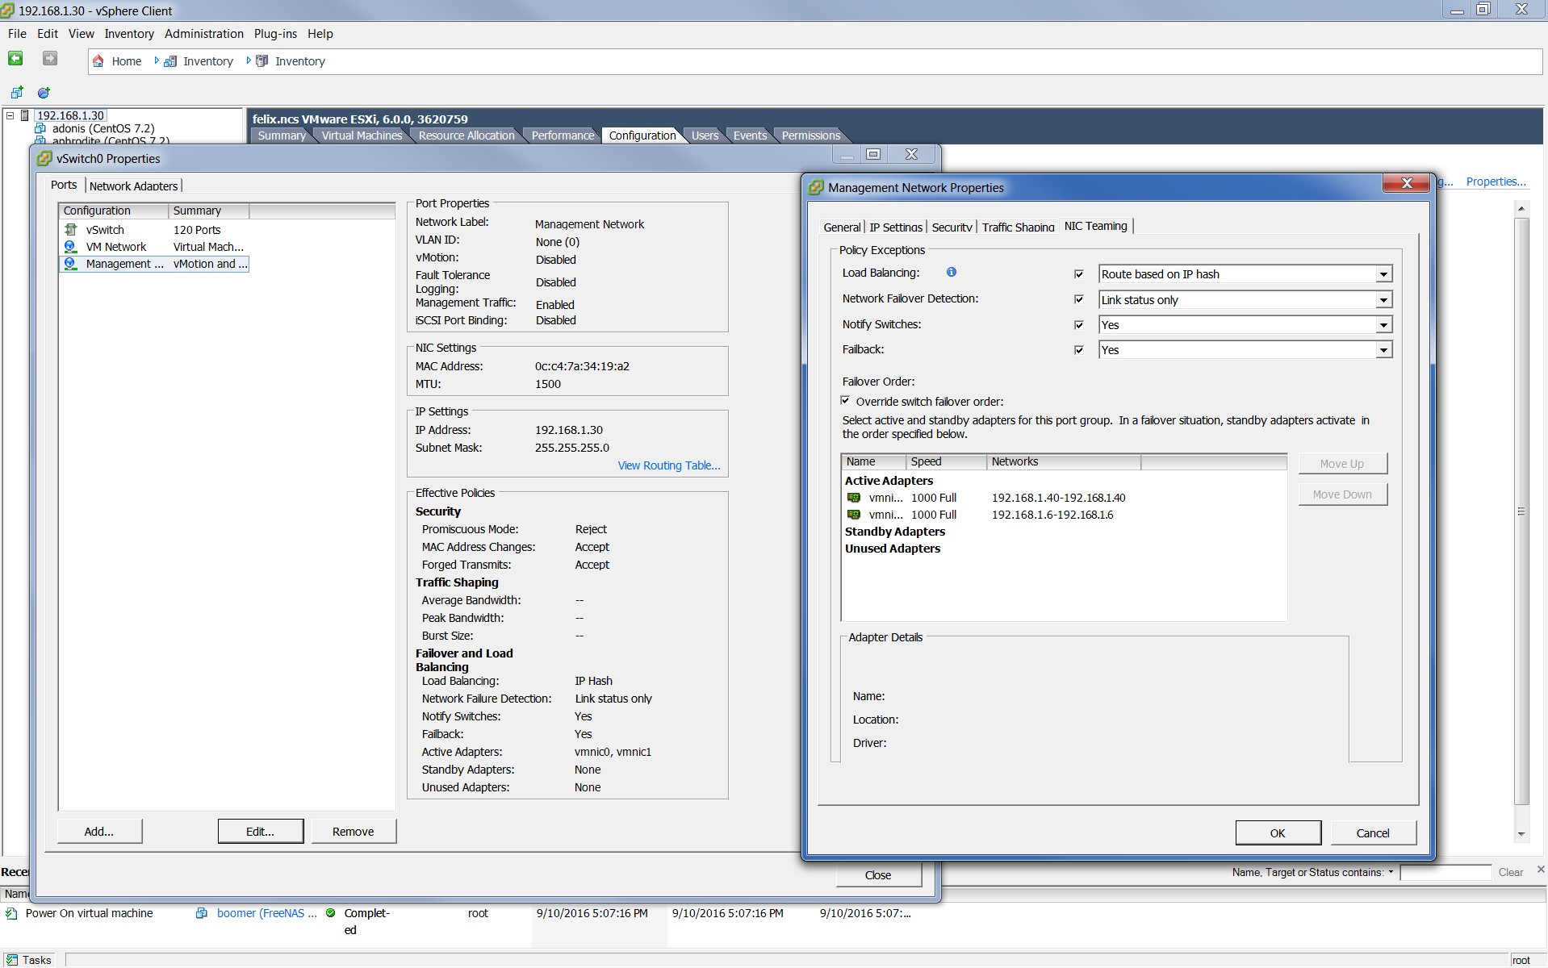Switch to the IP Settings tab
Viewport: 1548px width, 968px height.
click(896, 227)
